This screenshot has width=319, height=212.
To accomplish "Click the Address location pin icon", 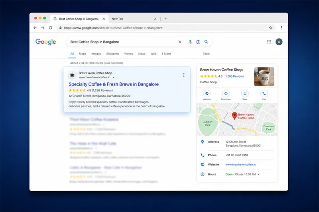I will click(x=203, y=142).
